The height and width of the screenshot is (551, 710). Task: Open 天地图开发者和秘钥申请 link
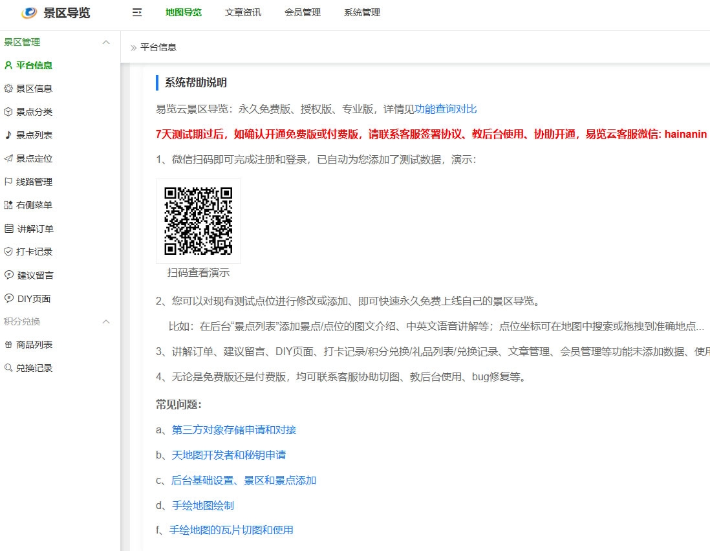229,455
